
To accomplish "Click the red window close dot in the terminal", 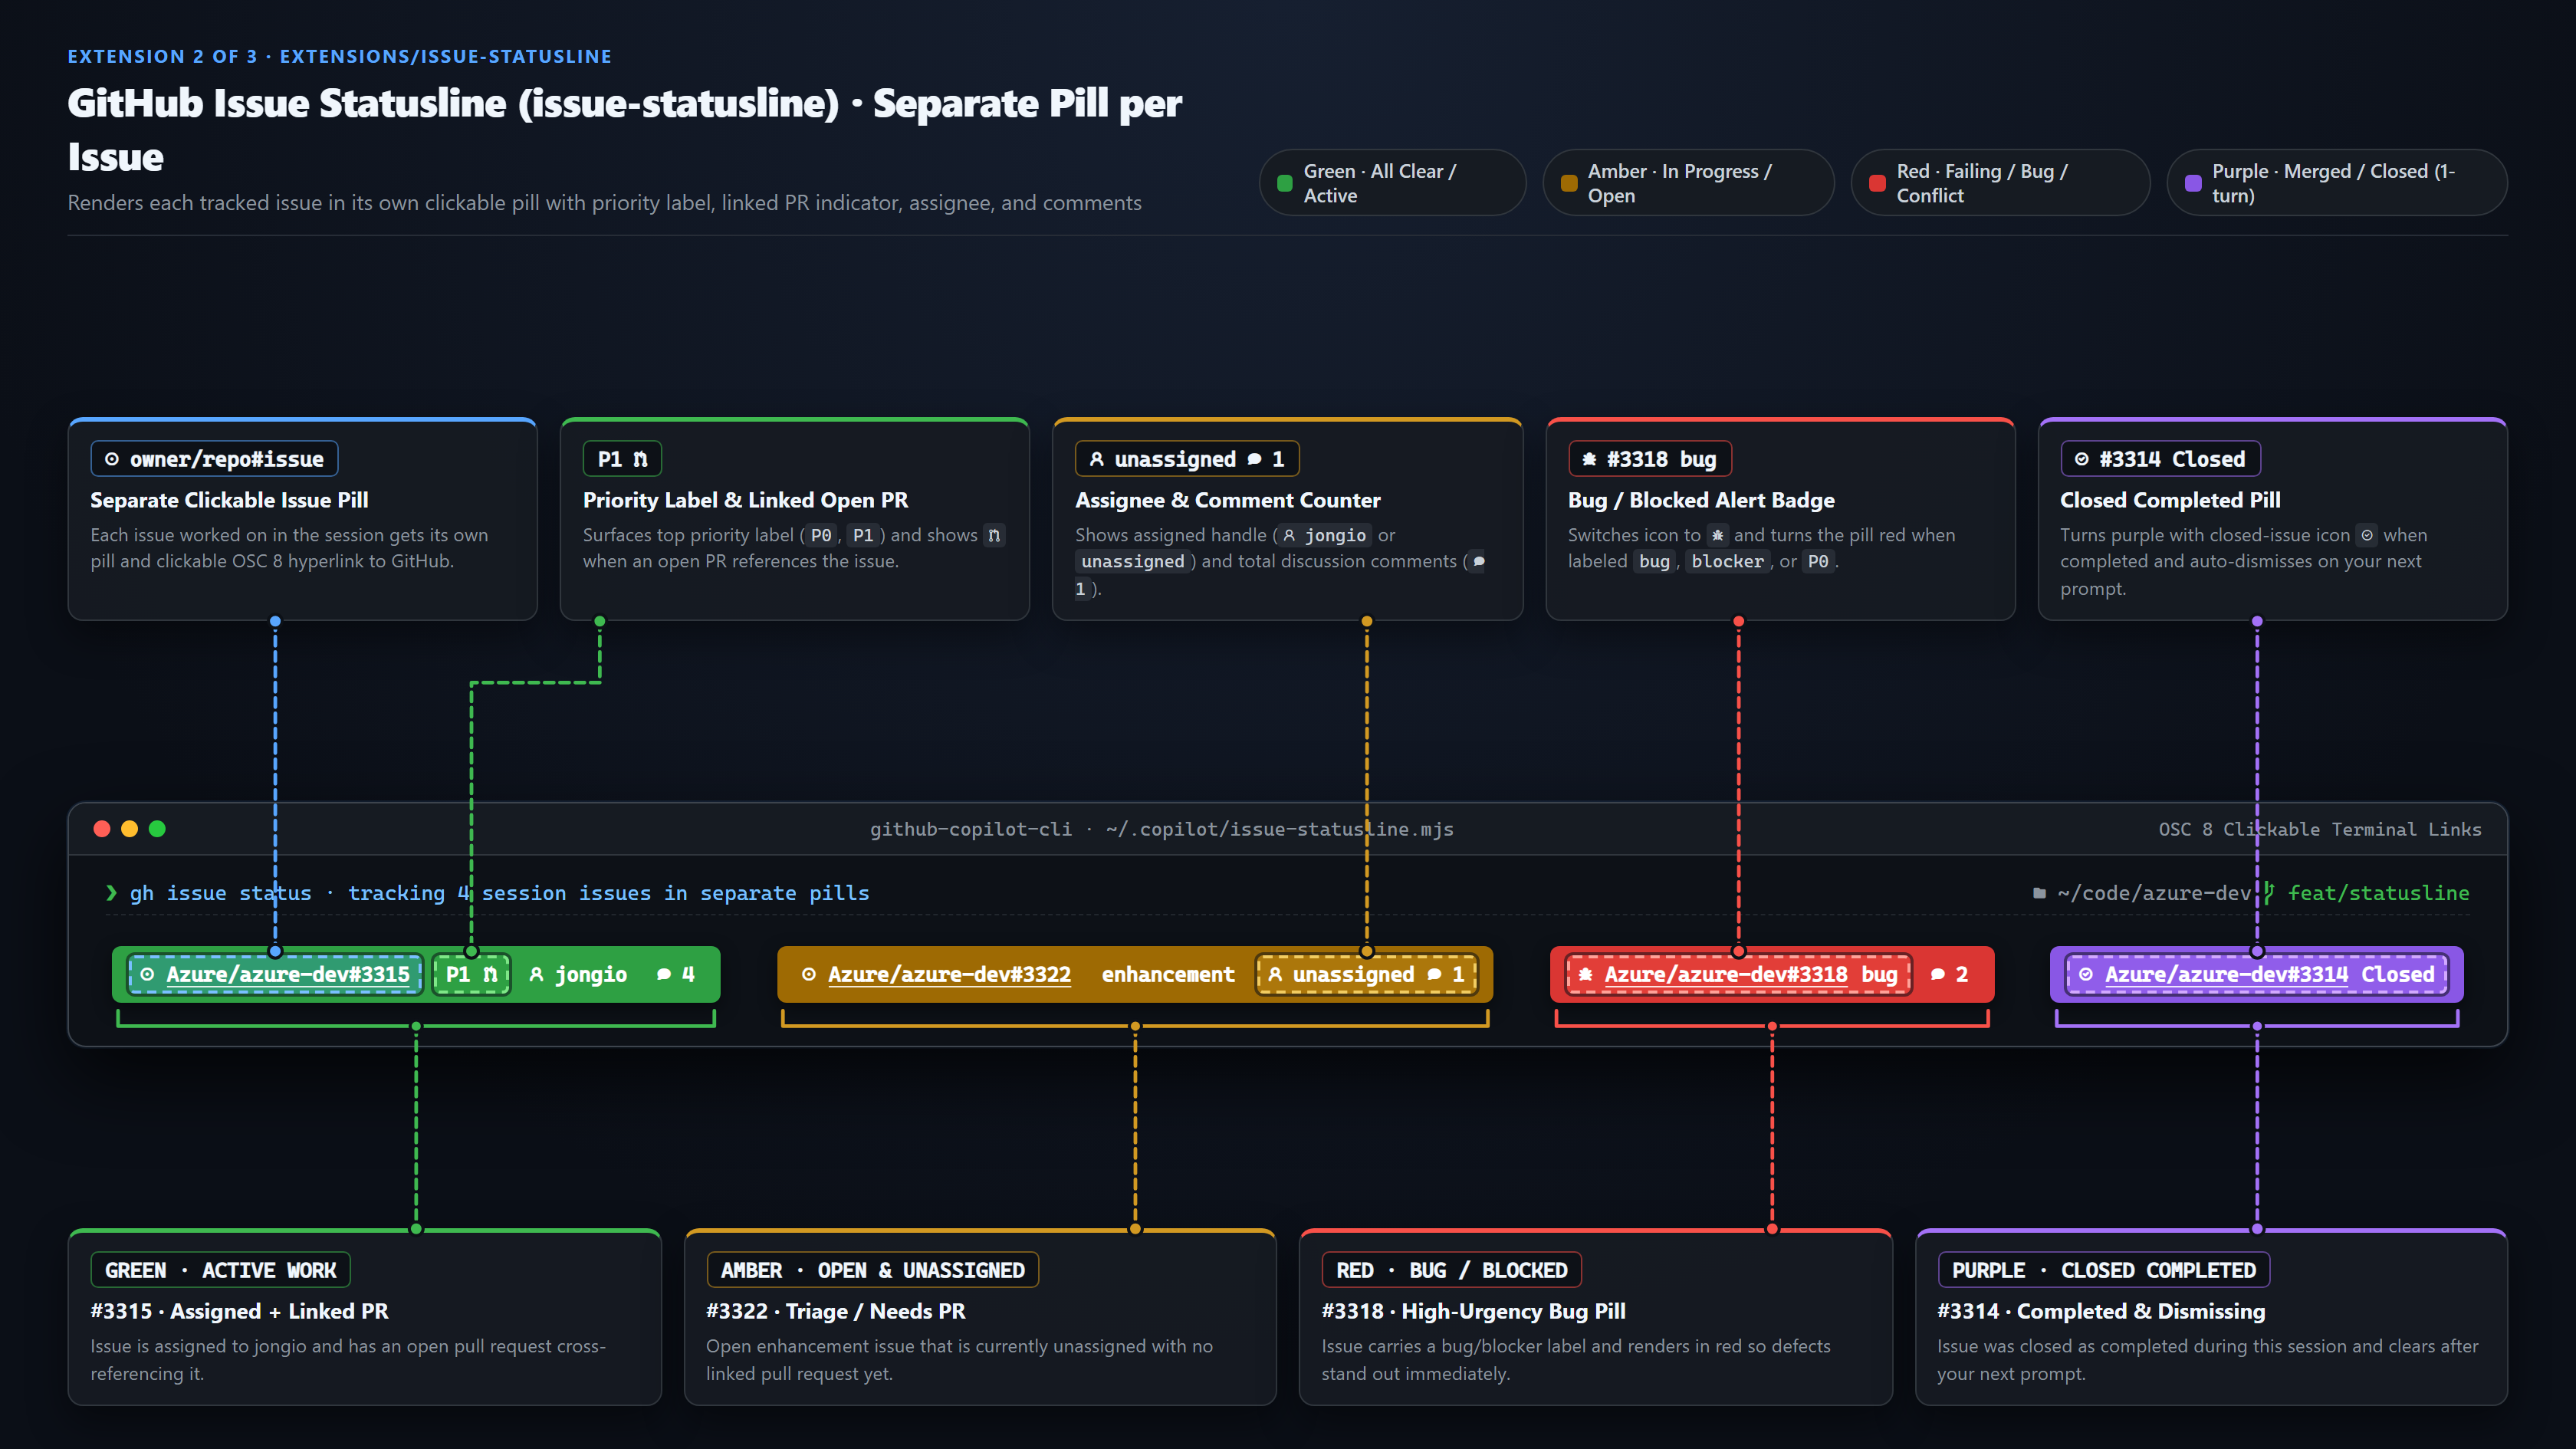I will [102, 829].
